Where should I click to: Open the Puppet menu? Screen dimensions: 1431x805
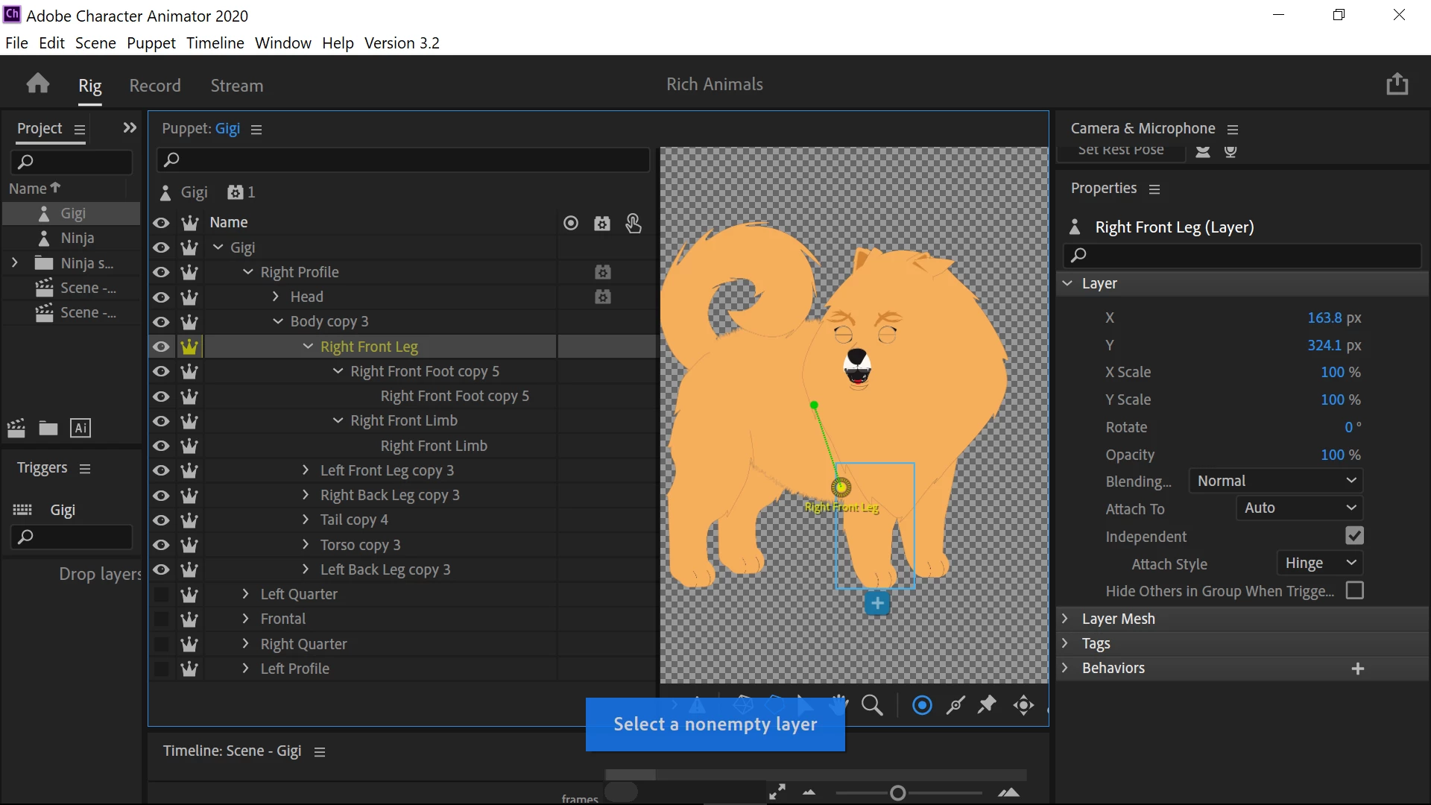coord(151,42)
